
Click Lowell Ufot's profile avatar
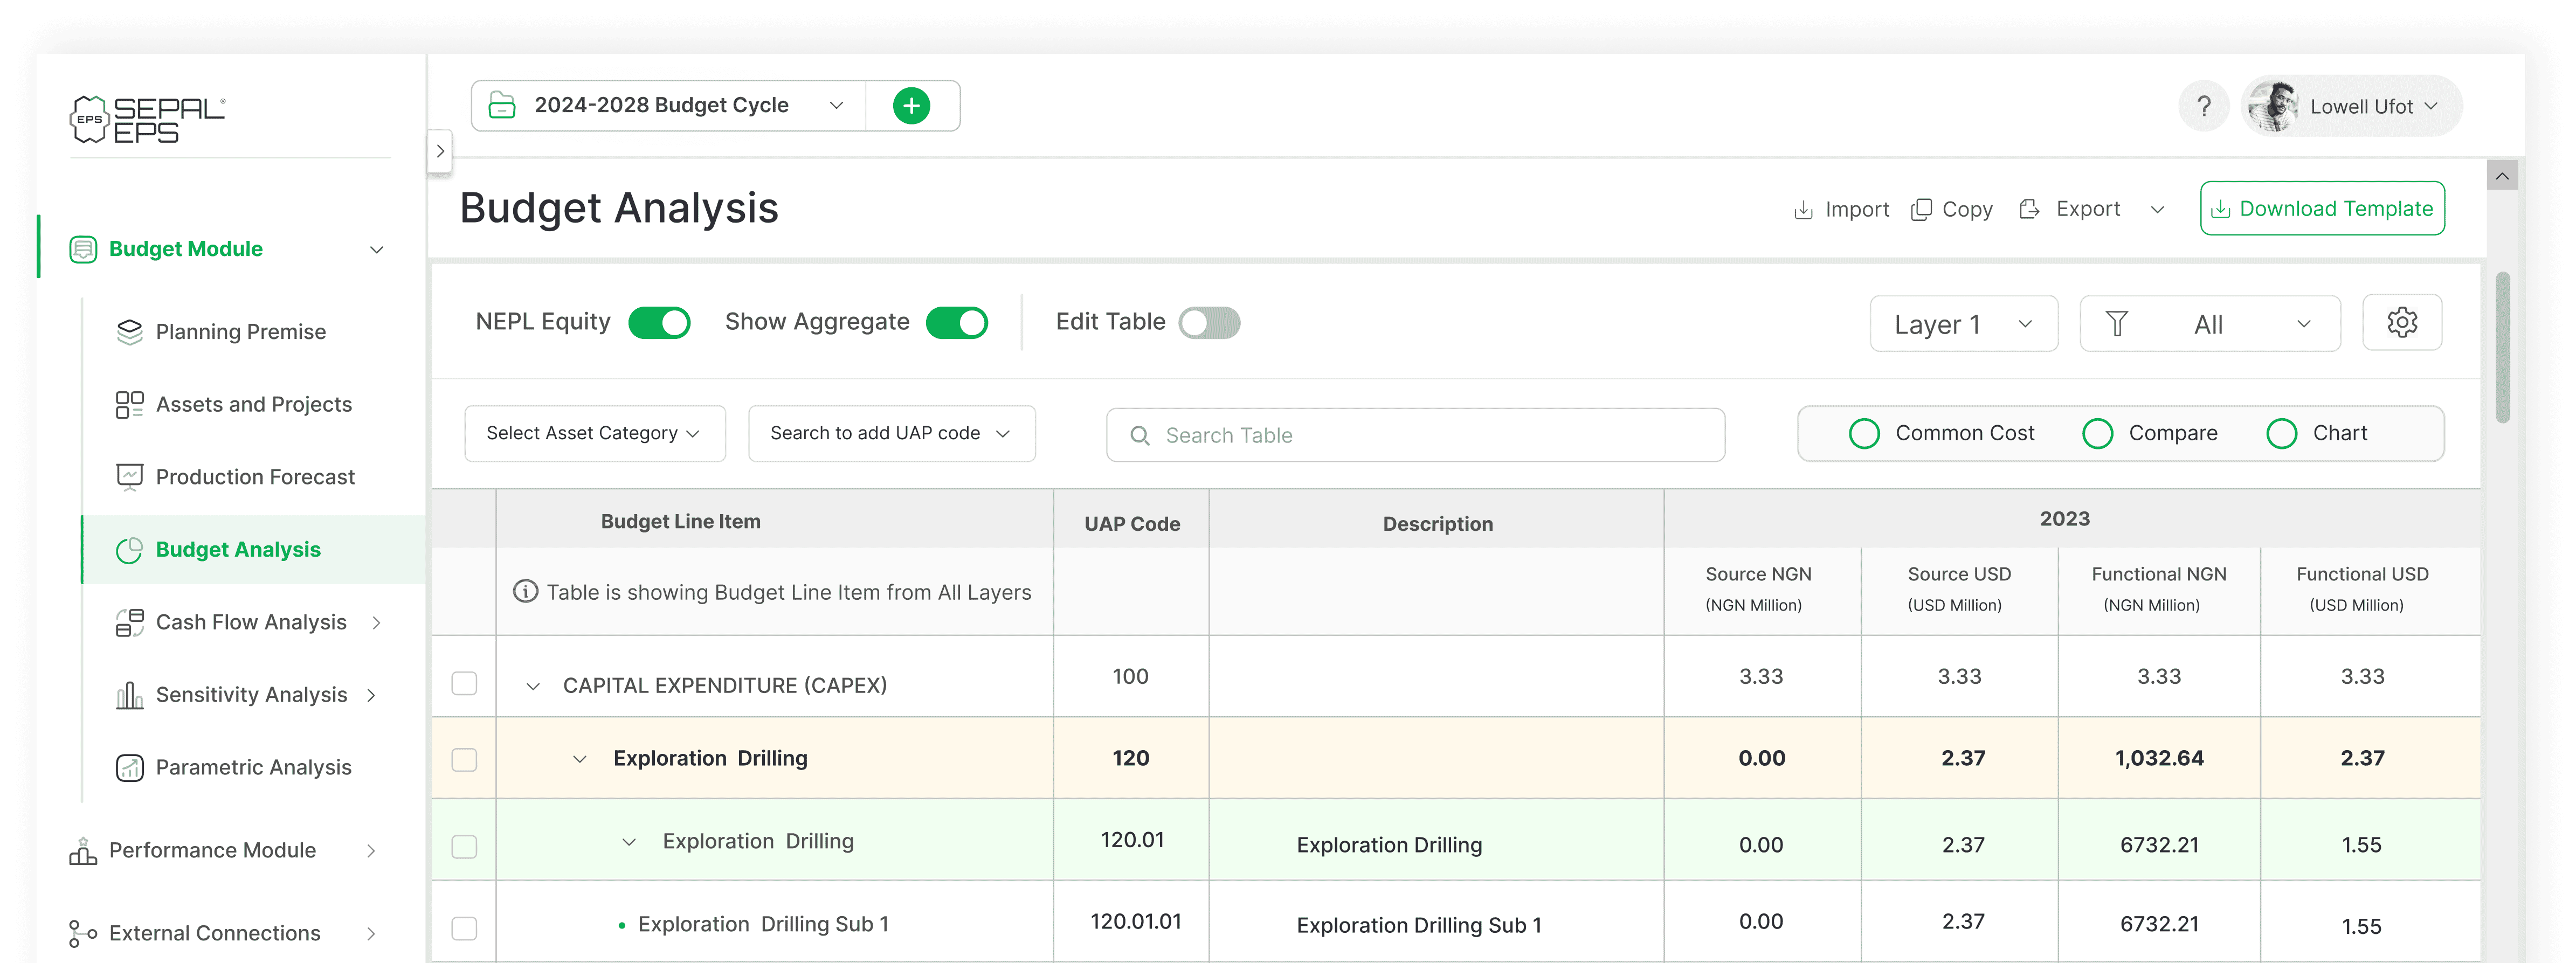2273,106
